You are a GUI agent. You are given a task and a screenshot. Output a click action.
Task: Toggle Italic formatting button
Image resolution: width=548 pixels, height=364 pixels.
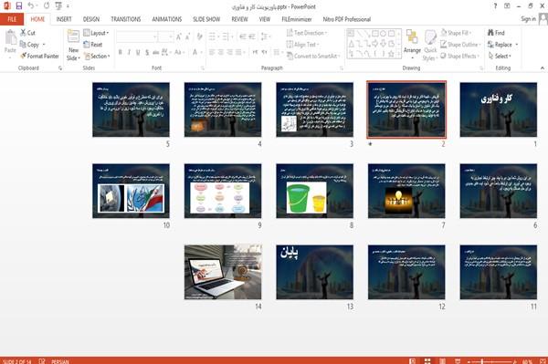pyautogui.click(x=129, y=52)
